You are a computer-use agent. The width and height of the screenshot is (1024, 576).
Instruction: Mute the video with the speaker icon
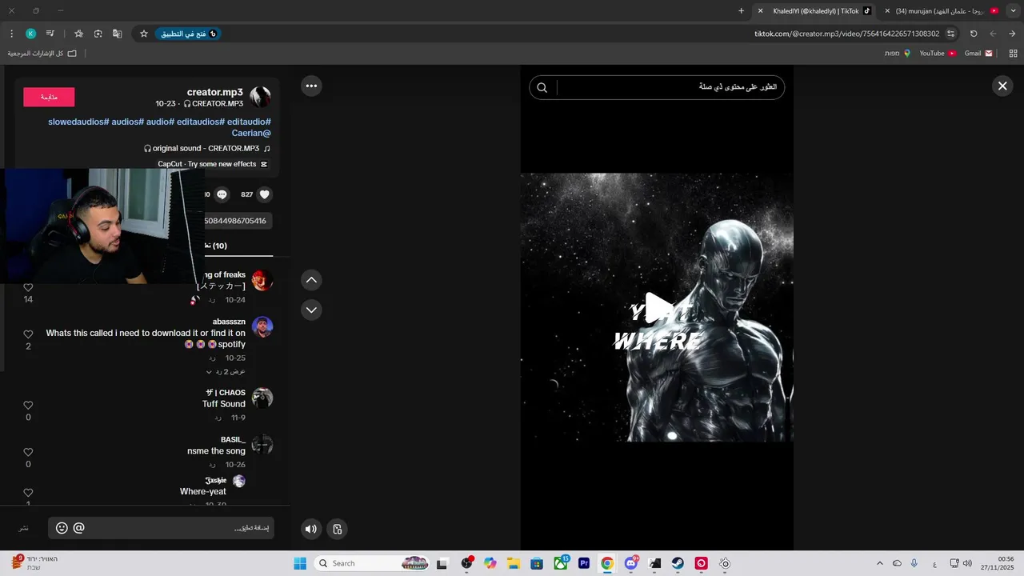point(311,529)
